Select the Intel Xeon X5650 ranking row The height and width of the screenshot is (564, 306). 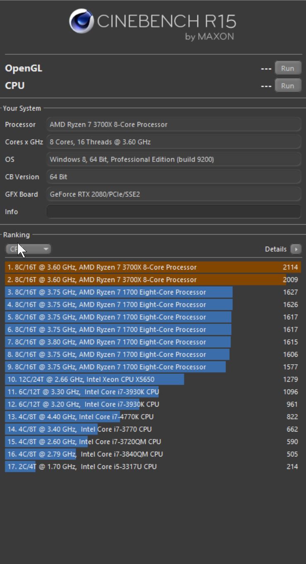coord(153,379)
